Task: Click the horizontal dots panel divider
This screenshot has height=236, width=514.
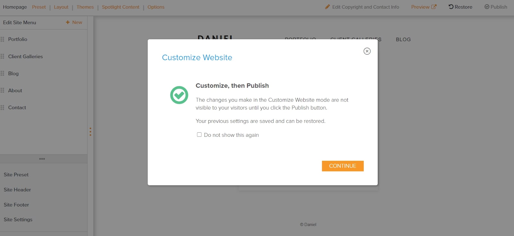Action: point(42,159)
